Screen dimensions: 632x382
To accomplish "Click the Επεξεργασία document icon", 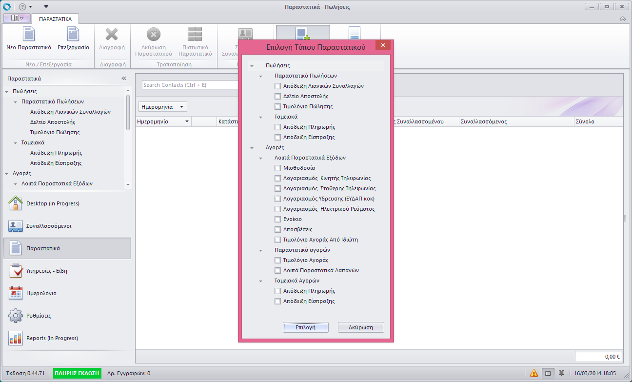I will tap(73, 35).
